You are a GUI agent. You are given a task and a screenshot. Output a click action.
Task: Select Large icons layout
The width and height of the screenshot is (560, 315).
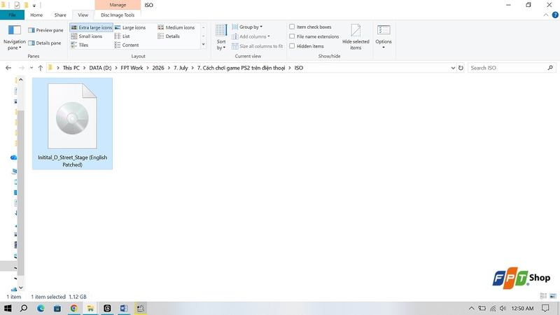tap(130, 27)
